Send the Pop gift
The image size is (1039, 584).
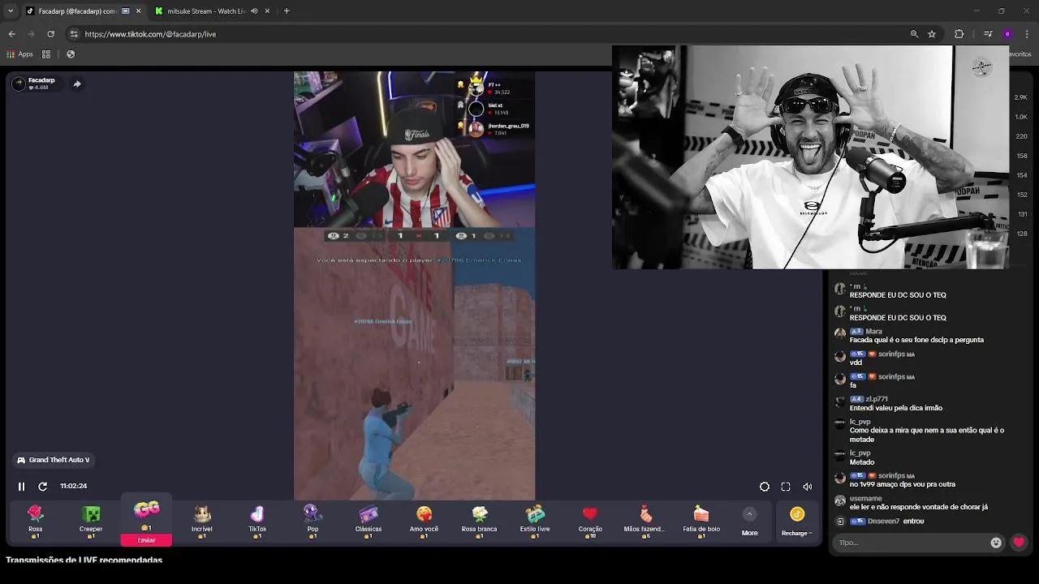(313, 521)
